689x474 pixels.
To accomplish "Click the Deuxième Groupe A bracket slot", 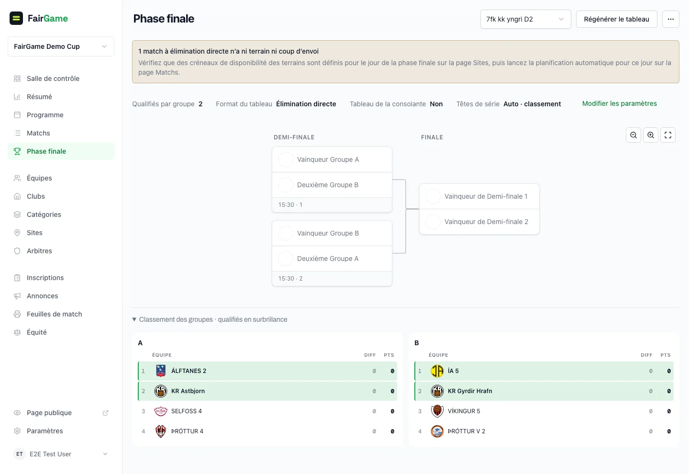I will click(x=332, y=259).
